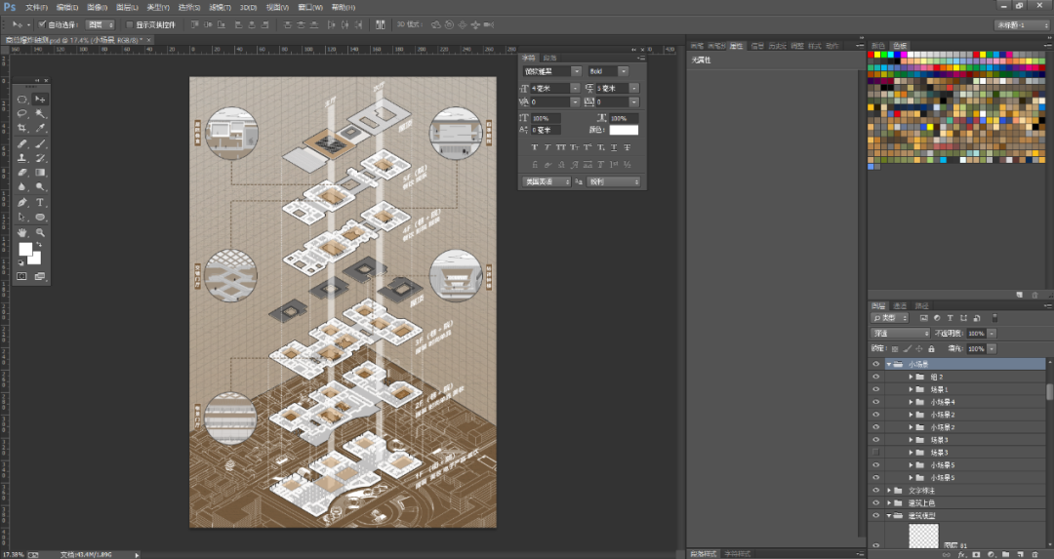Click the Faux Bold button in Character panel
The image size is (1054, 559).
[x=535, y=147]
